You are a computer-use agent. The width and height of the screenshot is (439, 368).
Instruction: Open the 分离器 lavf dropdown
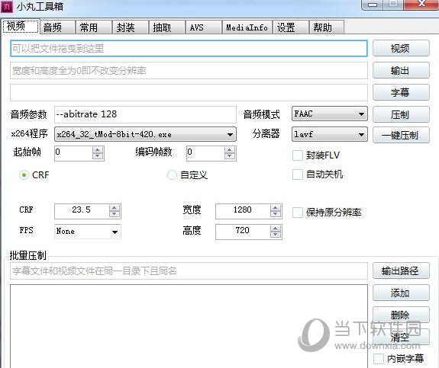pos(330,134)
